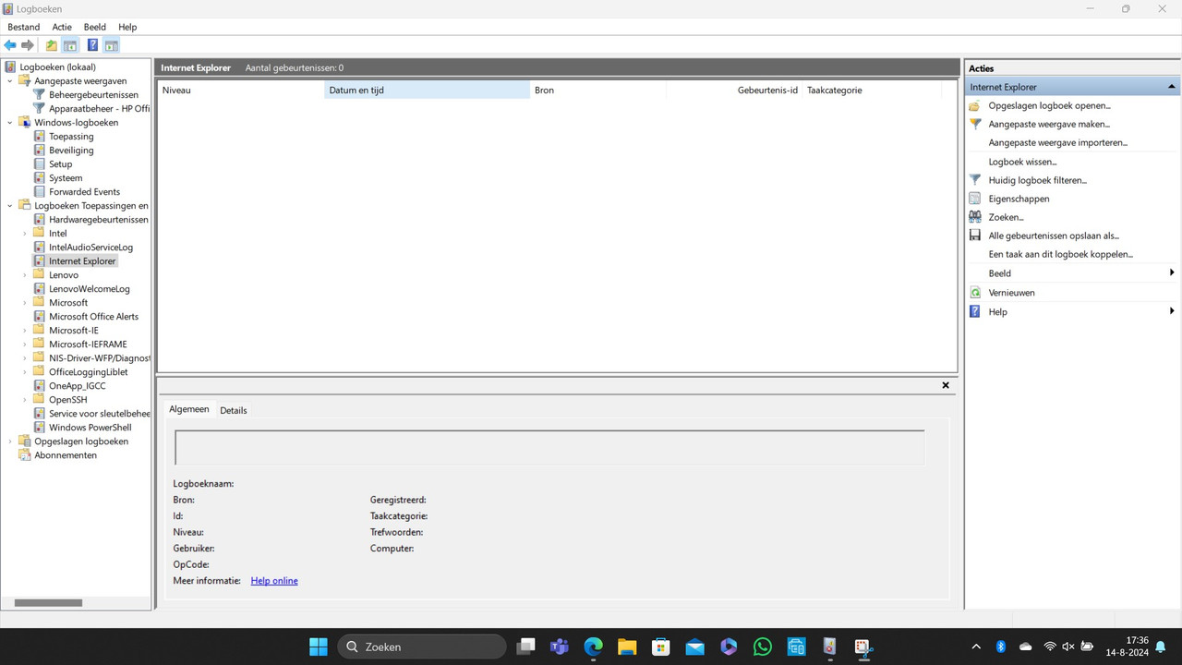This screenshot has height=665, width=1182.
Task: Select the Systeem log
Action: [x=66, y=177]
